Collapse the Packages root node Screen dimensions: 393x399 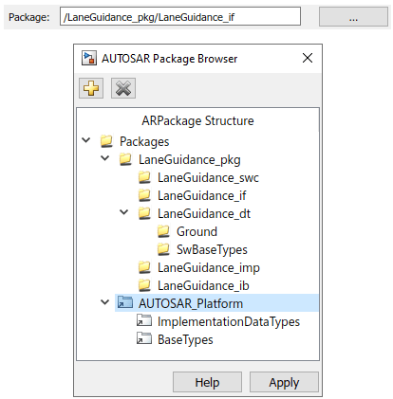86,140
